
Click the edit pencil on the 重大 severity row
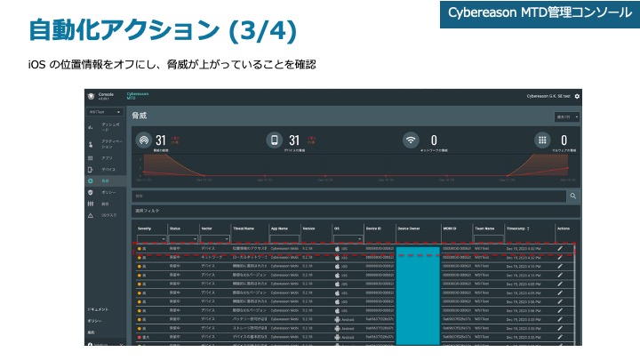pos(560,337)
